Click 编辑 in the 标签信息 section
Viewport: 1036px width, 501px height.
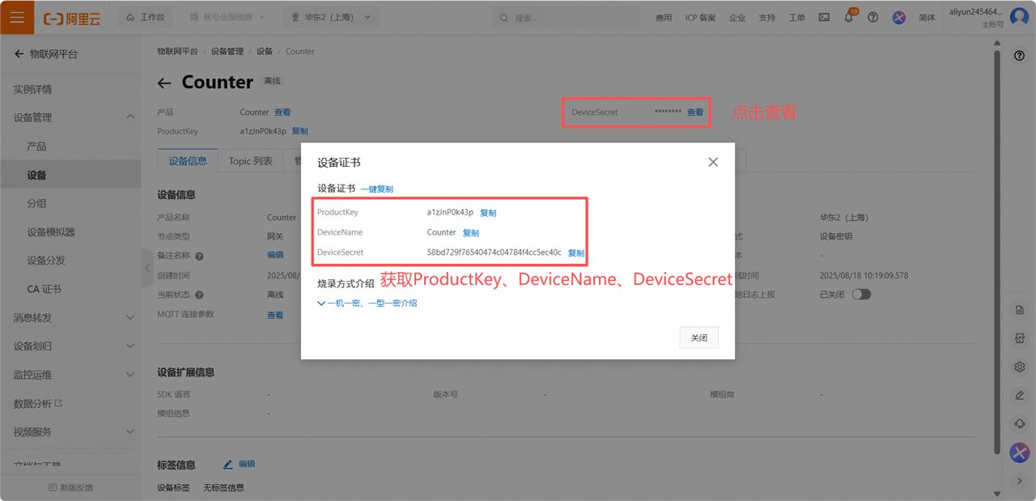click(240, 465)
